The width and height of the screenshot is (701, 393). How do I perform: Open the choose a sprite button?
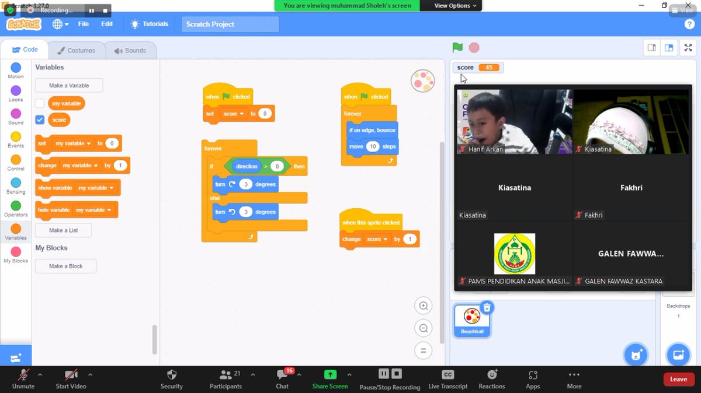click(635, 354)
